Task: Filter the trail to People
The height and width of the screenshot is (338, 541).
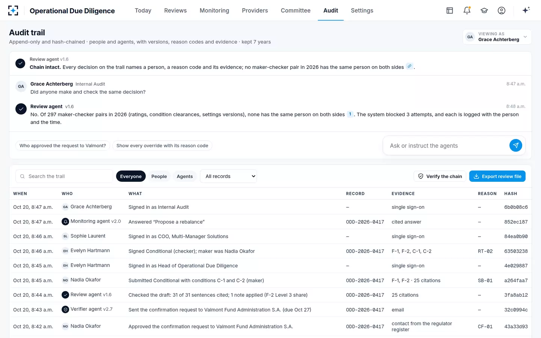Action: 159,176
